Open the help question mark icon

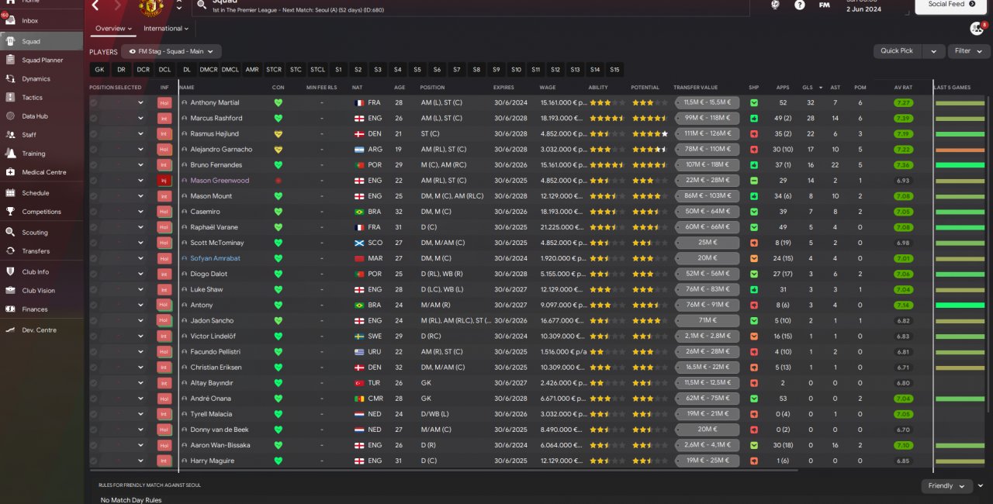(x=800, y=5)
